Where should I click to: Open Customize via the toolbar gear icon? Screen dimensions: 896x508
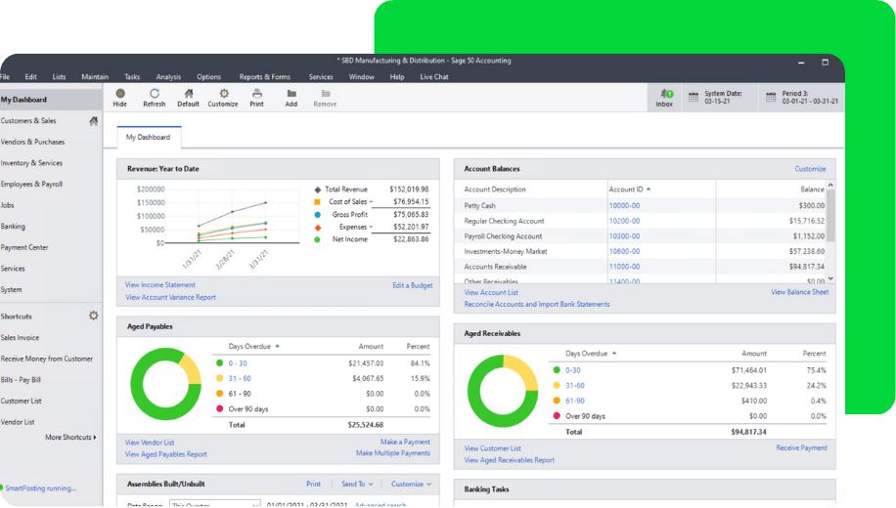click(223, 94)
